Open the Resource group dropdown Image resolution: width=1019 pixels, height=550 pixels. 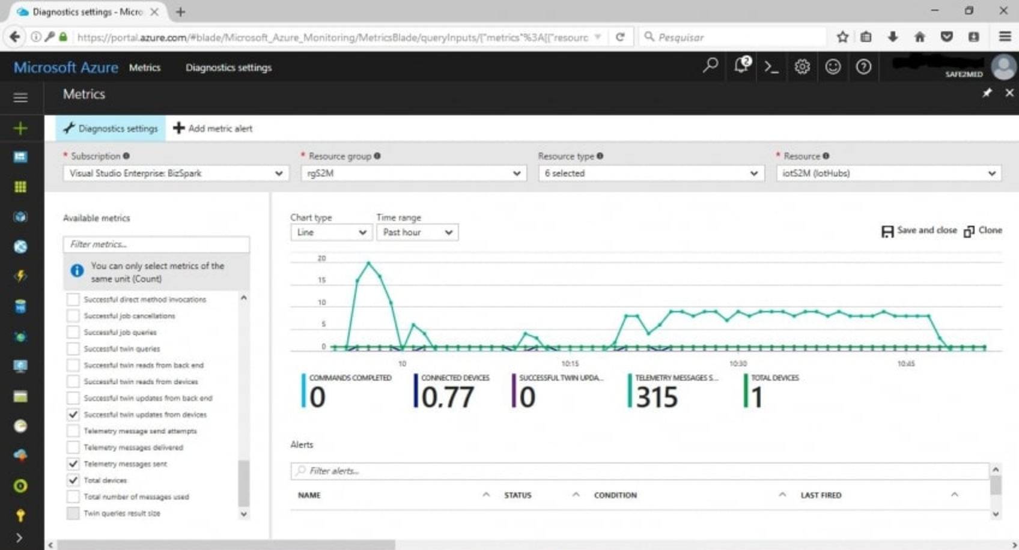coord(413,174)
